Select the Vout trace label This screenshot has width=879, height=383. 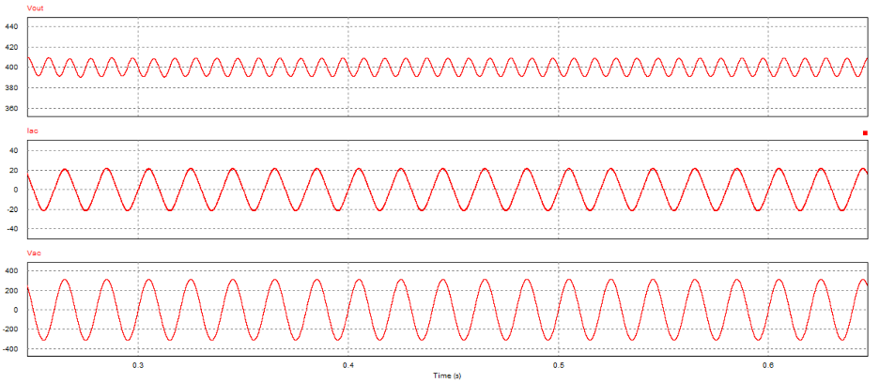13,8
